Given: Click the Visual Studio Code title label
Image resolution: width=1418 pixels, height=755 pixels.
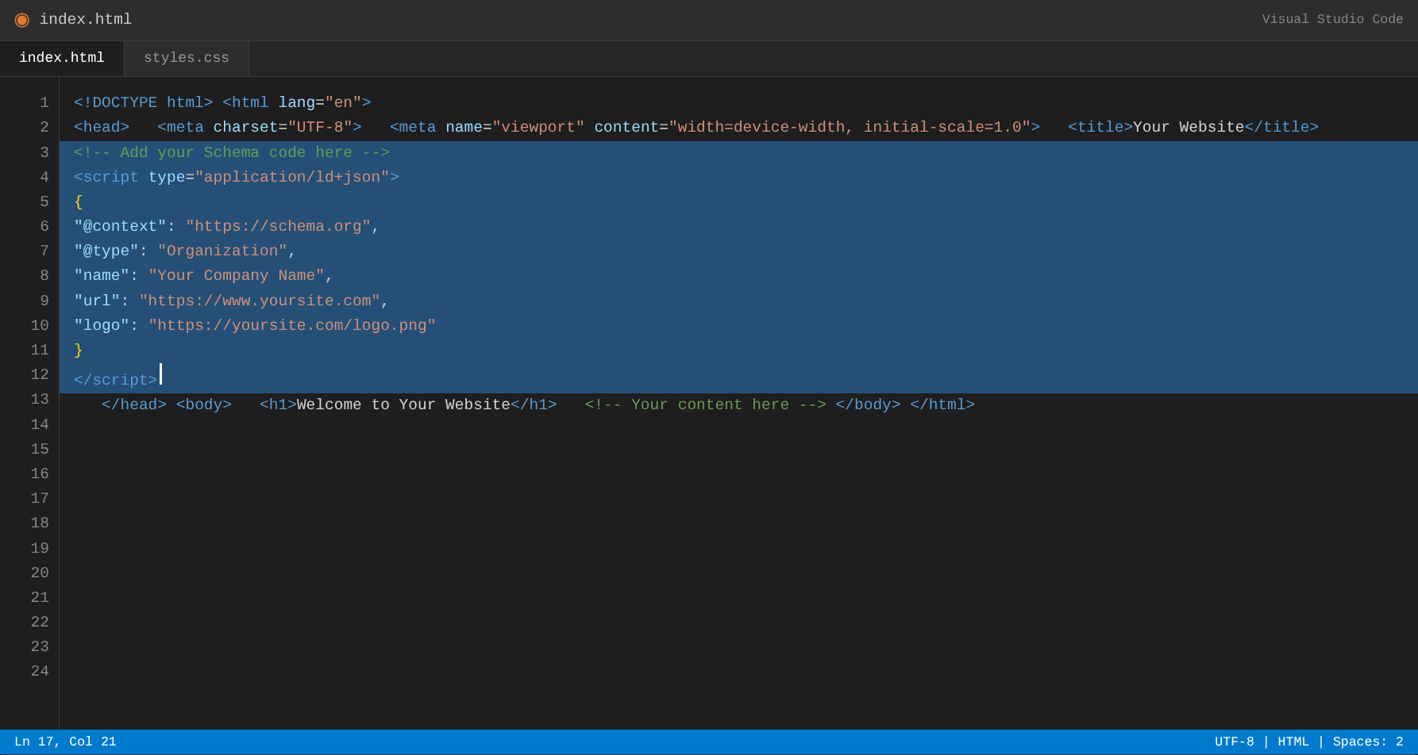Looking at the screenshot, I should (1331, 20).
